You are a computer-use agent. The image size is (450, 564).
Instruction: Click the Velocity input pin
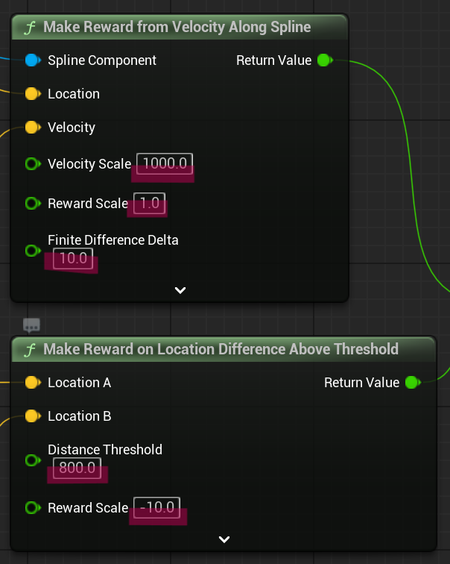(x=32, y=128)
